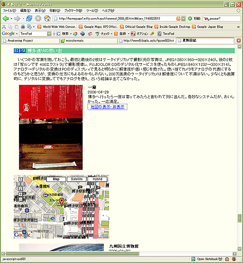This screenshot has width=243, height=263.
Task: Close the current tab with red X
Action: click(239, 40)
